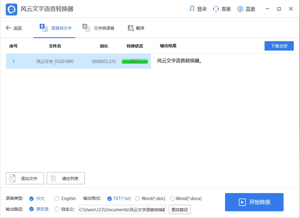The image size is (300, 218).
Task: Click the app logo icon in title bar
Action: (11, 9)
